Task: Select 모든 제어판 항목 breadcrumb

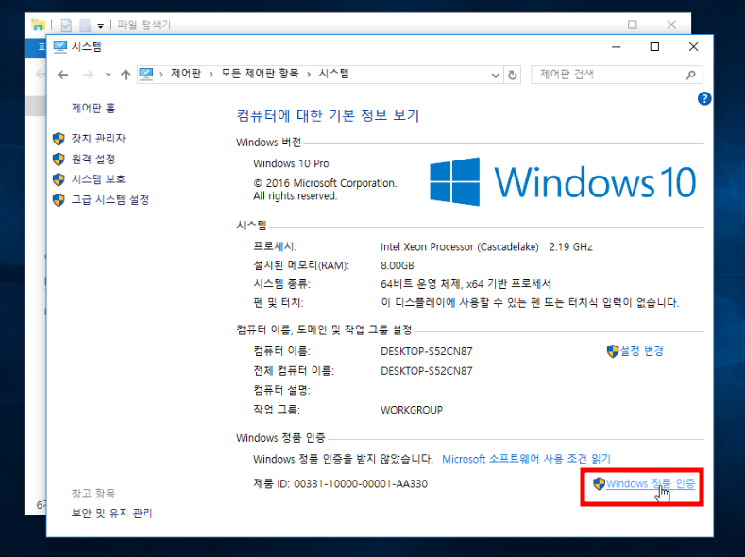Action: [x=260, y=74]
